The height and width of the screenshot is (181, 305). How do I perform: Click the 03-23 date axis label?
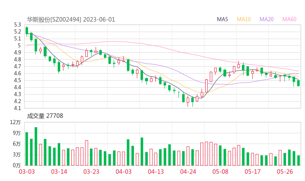click(91, 172)
